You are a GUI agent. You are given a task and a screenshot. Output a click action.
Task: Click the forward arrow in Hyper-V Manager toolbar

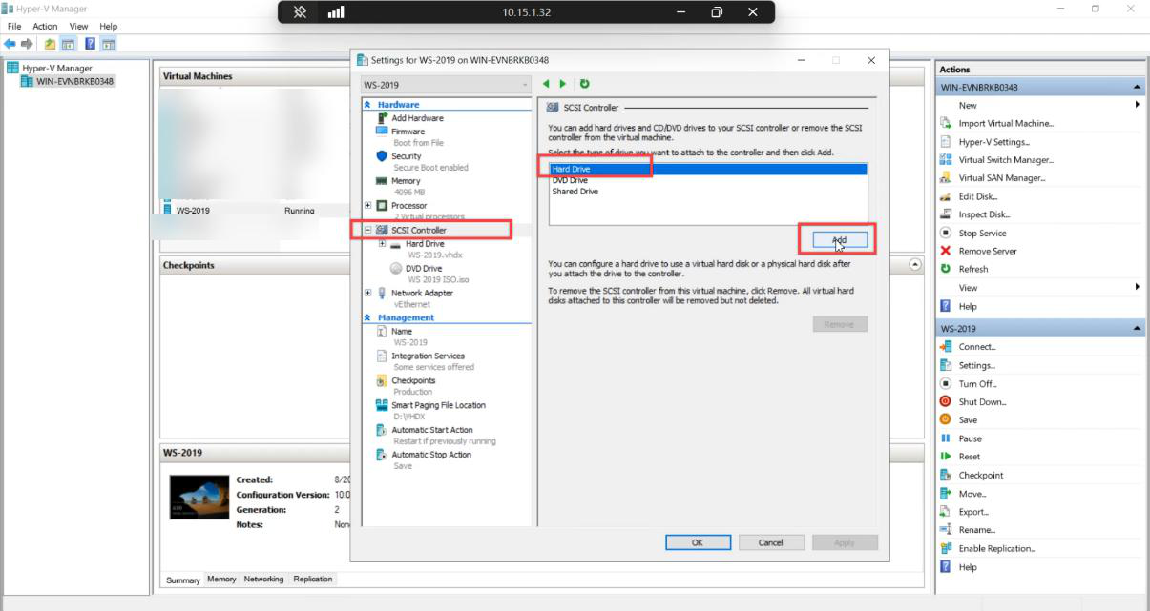[x=27, y=44]
